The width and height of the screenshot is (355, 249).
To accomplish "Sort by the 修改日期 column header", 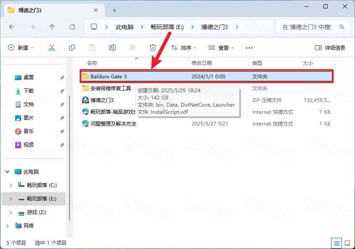I will (x=219, y=63).
